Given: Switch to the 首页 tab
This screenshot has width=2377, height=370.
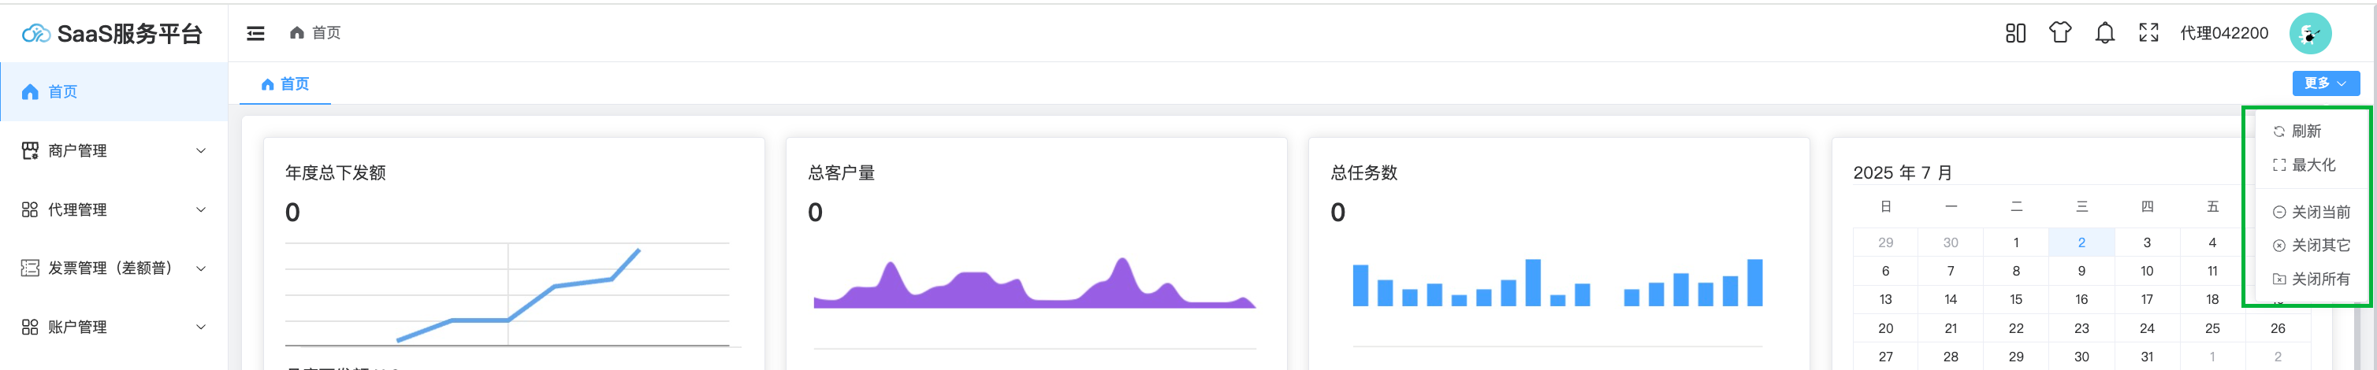Looking at the screenshot, I should pos(286,84).
